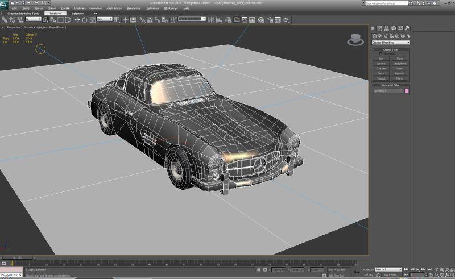This screenshot has width=455, height=279.
Task: Enable the AutoGrid checkbox
Action: (x=380, y=54)
